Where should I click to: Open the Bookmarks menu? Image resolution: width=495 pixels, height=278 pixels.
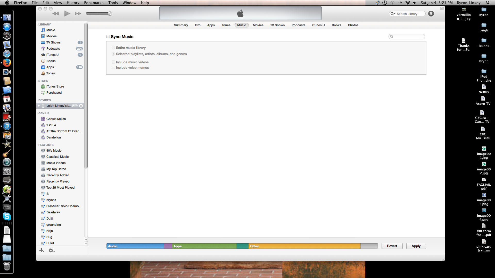pos(94,3)
